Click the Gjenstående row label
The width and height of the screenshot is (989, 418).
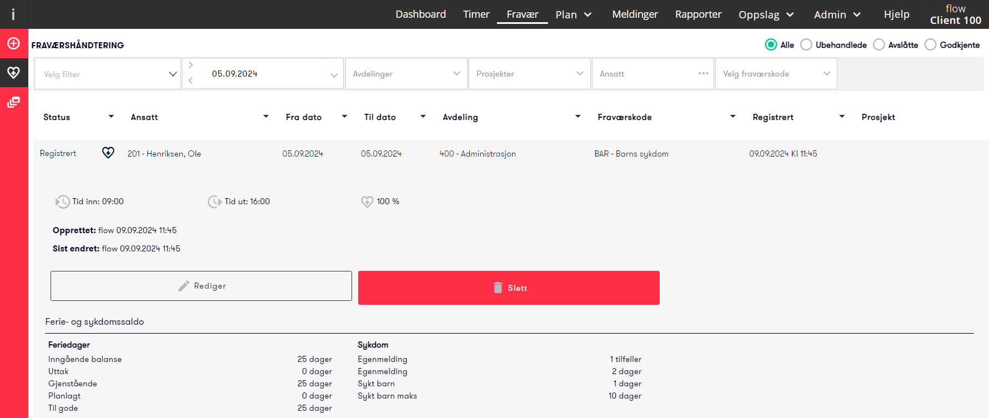tap(73, 384)
